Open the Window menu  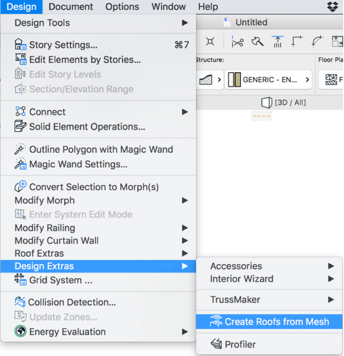click(168, 7)
